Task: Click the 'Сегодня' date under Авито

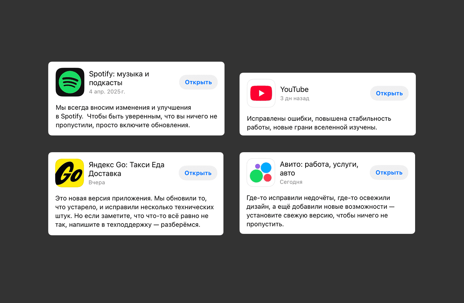Action: pyautogui.click(x=291, y=182)
